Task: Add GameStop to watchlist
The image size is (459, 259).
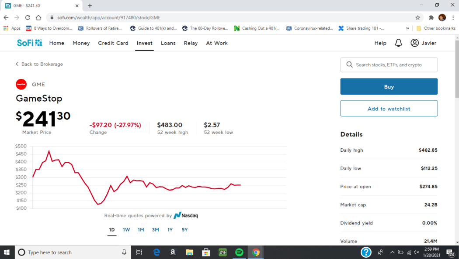Action: (x=389, y=109)
